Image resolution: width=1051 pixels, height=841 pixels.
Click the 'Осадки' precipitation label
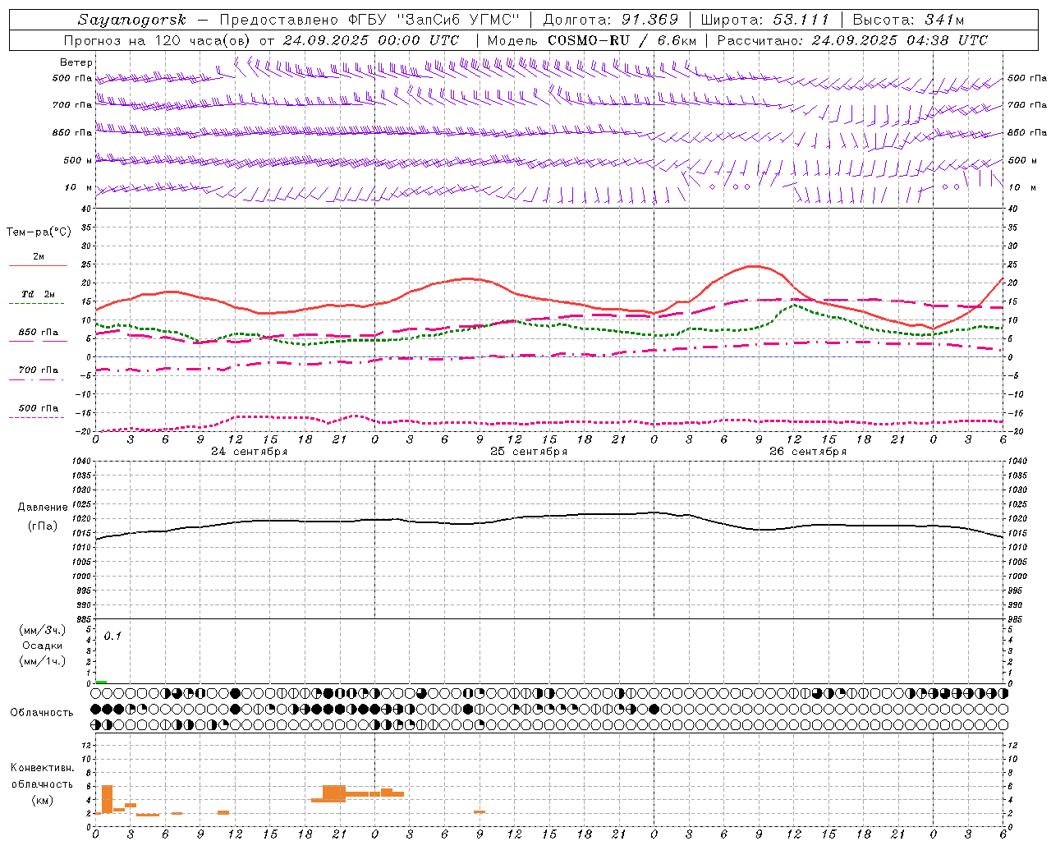tap(43, 646)
